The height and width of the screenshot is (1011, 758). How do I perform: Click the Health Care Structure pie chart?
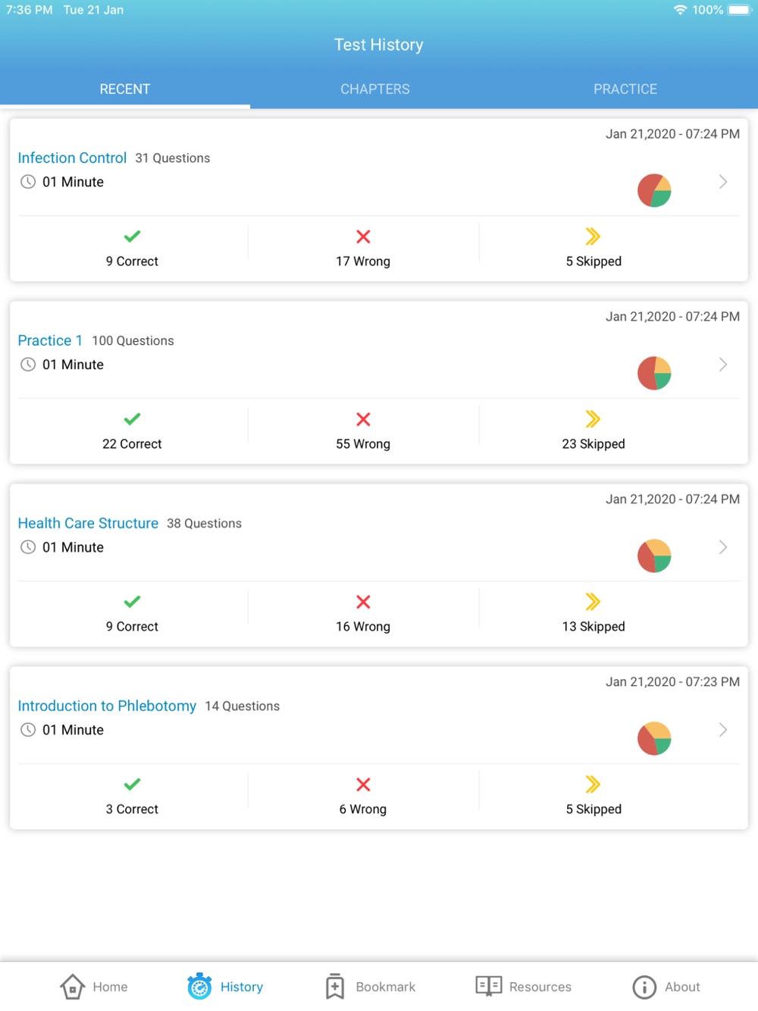pyautogui.click(x=654, y=556)
